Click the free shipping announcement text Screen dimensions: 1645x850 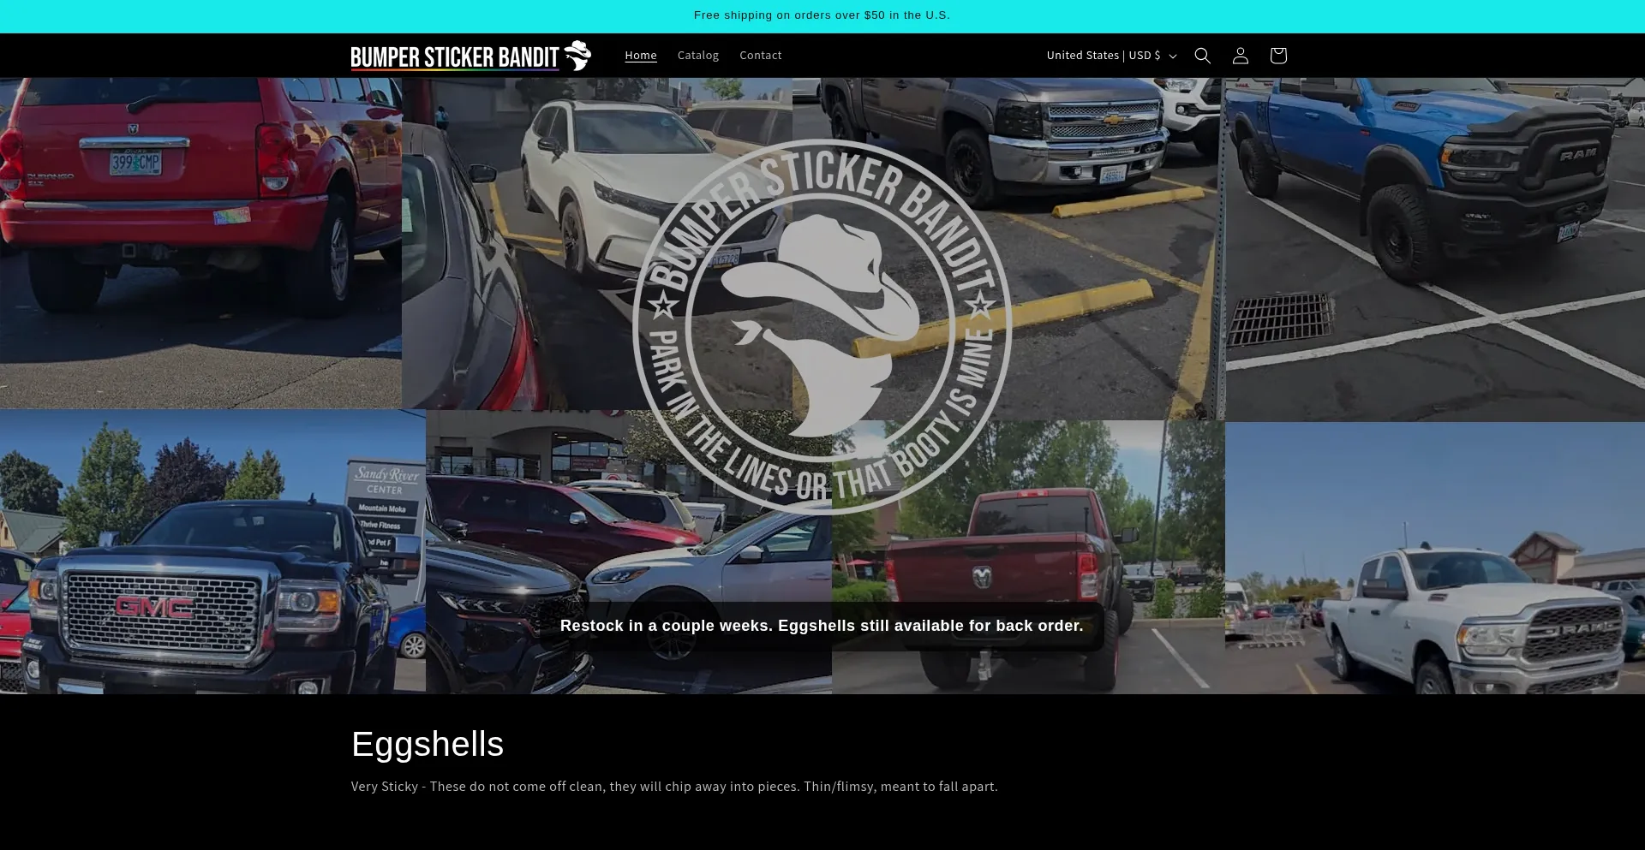click(x=822, y=15)
